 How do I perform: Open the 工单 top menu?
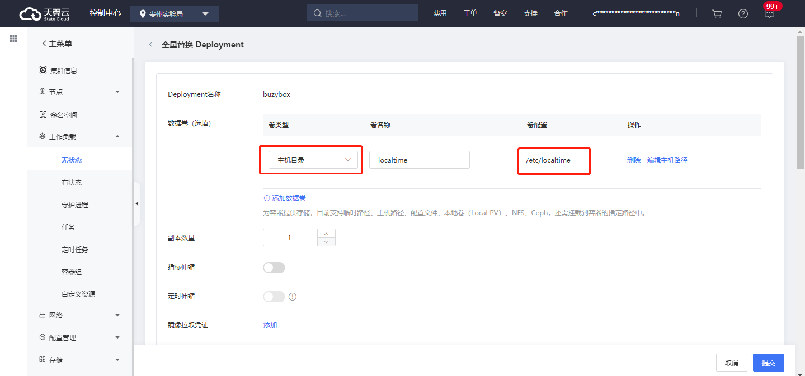(470, 13)
